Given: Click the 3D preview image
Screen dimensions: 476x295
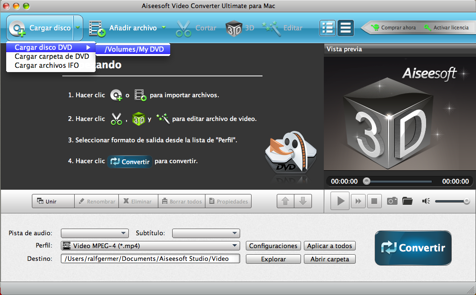Looking at the screenshot, I should 399,113.
